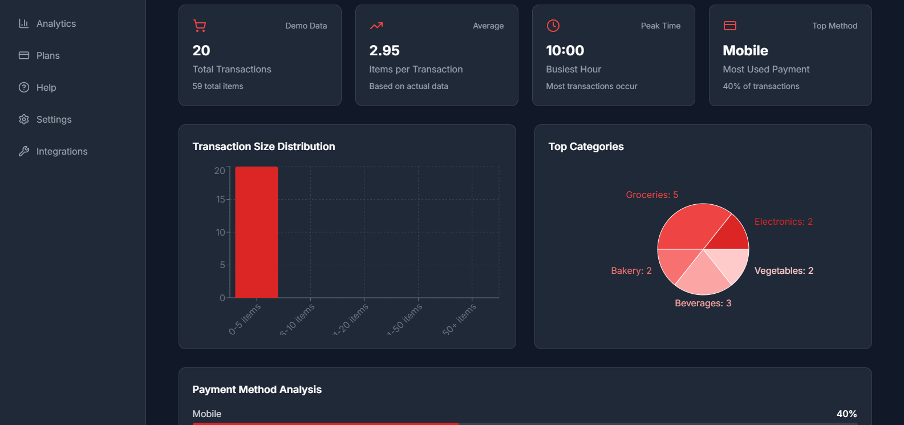Click the red 0-5 items bar

point(257,232)
